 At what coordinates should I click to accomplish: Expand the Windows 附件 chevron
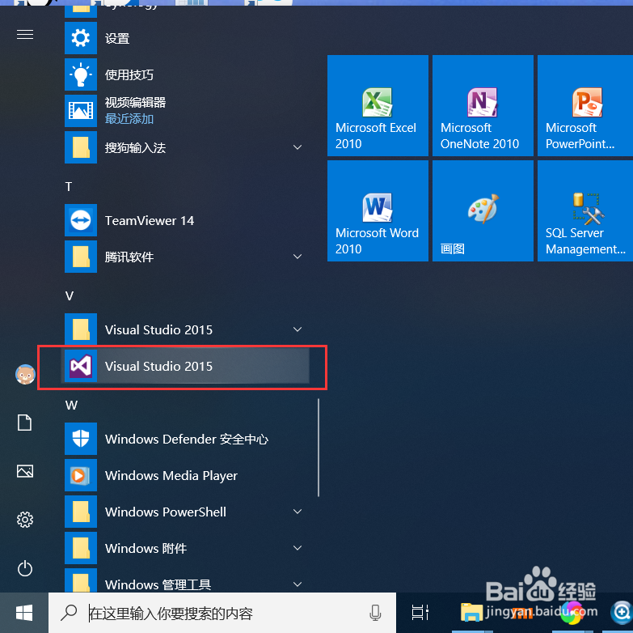pyautogui.click(x=298, y=548)
